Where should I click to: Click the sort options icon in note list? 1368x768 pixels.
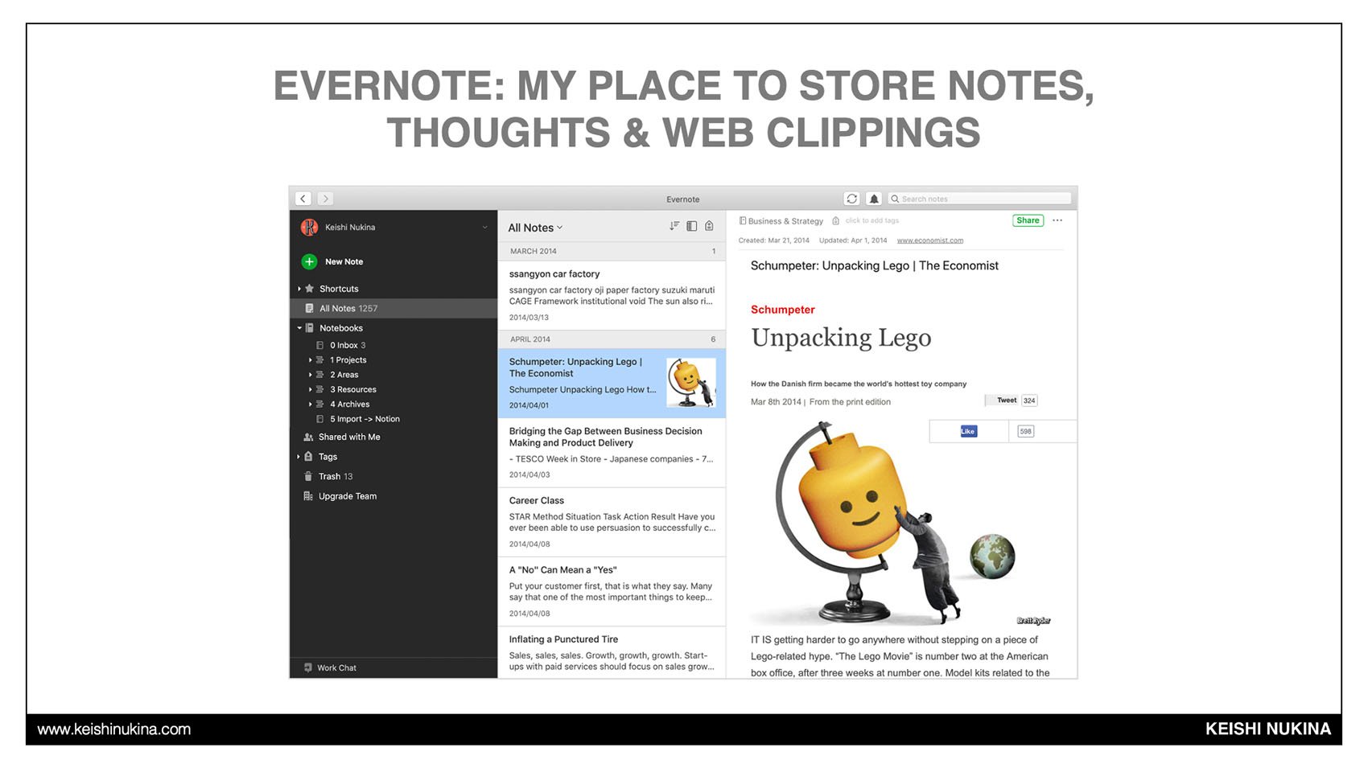(x=674, y=226)
